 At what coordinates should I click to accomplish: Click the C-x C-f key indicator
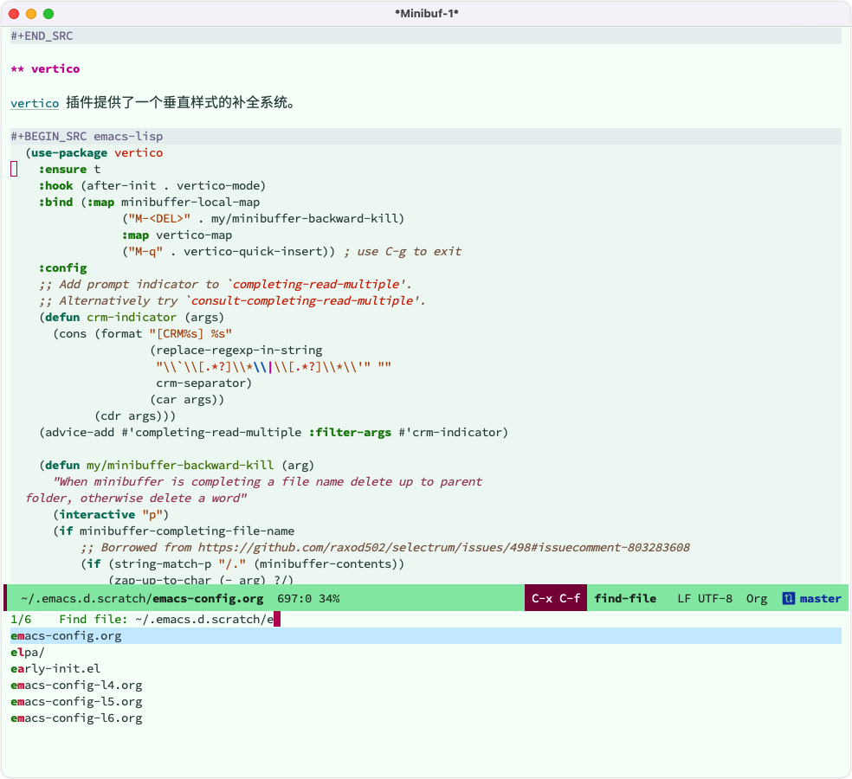(x=556, y=598)
